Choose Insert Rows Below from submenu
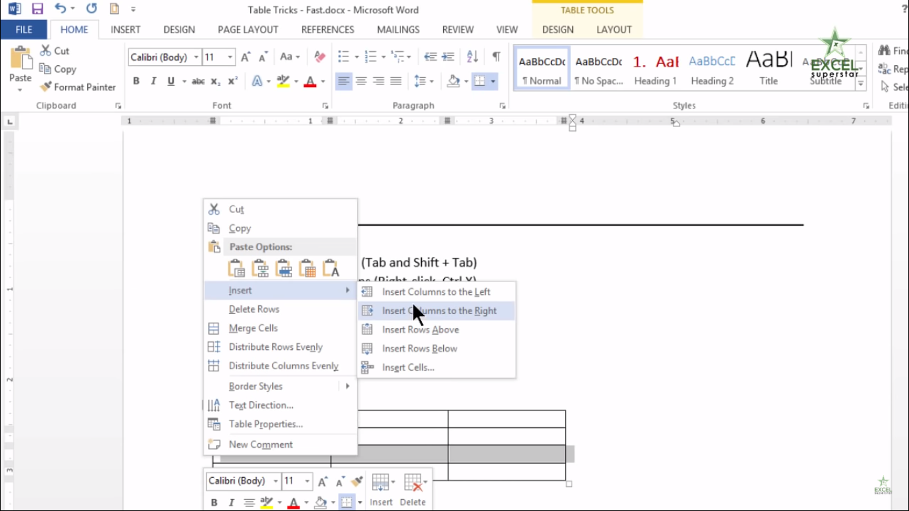Viewport: 909px width, 511px height. tap(437, 349)
